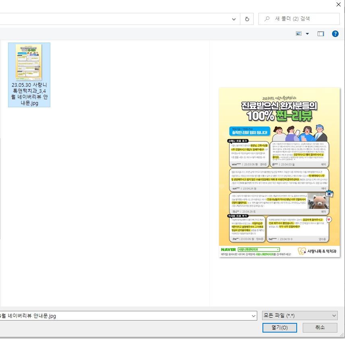Viewport: 345px width, 339px height.
Task: Click the file name label under the thumbnail
Action: (x=29, y=94)
